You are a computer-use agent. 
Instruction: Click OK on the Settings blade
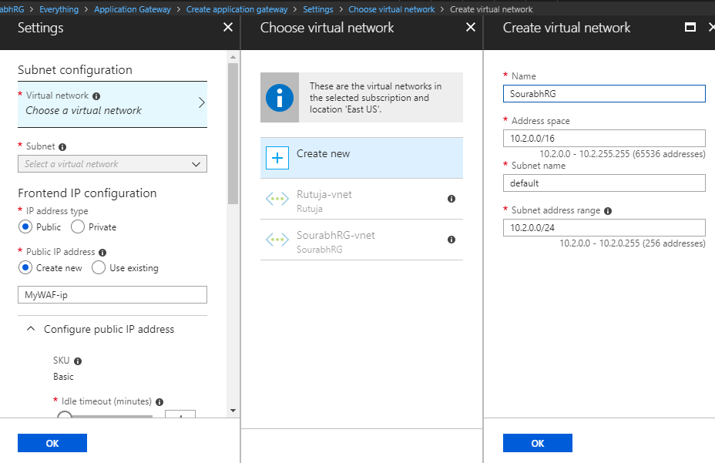(52, 442)
